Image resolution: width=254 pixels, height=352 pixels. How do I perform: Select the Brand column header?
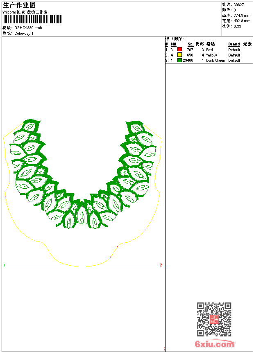pos(234,44)
